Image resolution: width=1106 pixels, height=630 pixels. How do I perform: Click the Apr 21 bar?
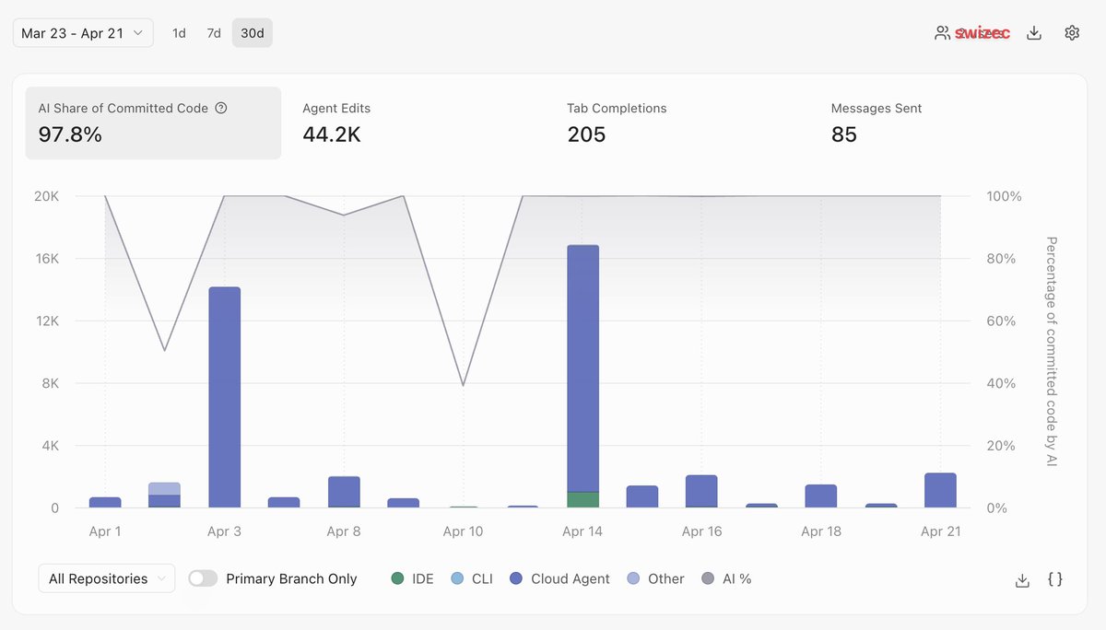pos(940,490)
